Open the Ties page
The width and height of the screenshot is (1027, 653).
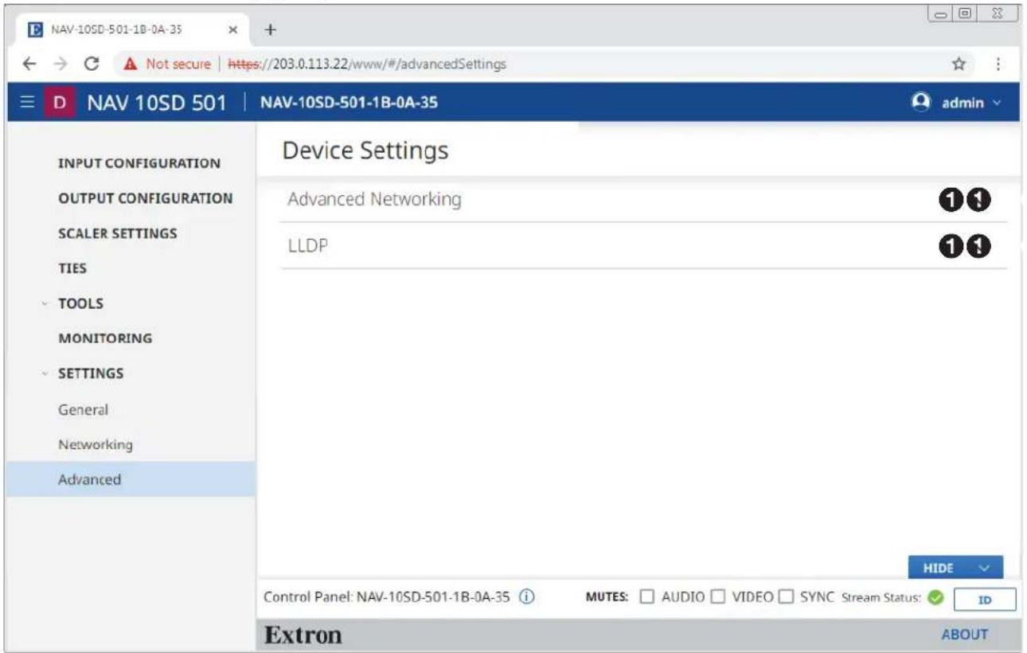(x=72, y=268)
